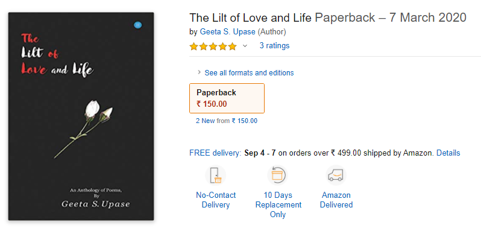
Task: Expand See all formats chevron
Action: pos(199,73)
